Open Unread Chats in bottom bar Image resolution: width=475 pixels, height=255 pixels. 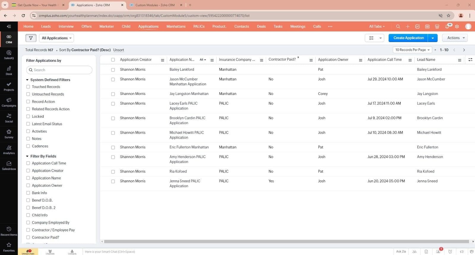[x=28, y=252]
